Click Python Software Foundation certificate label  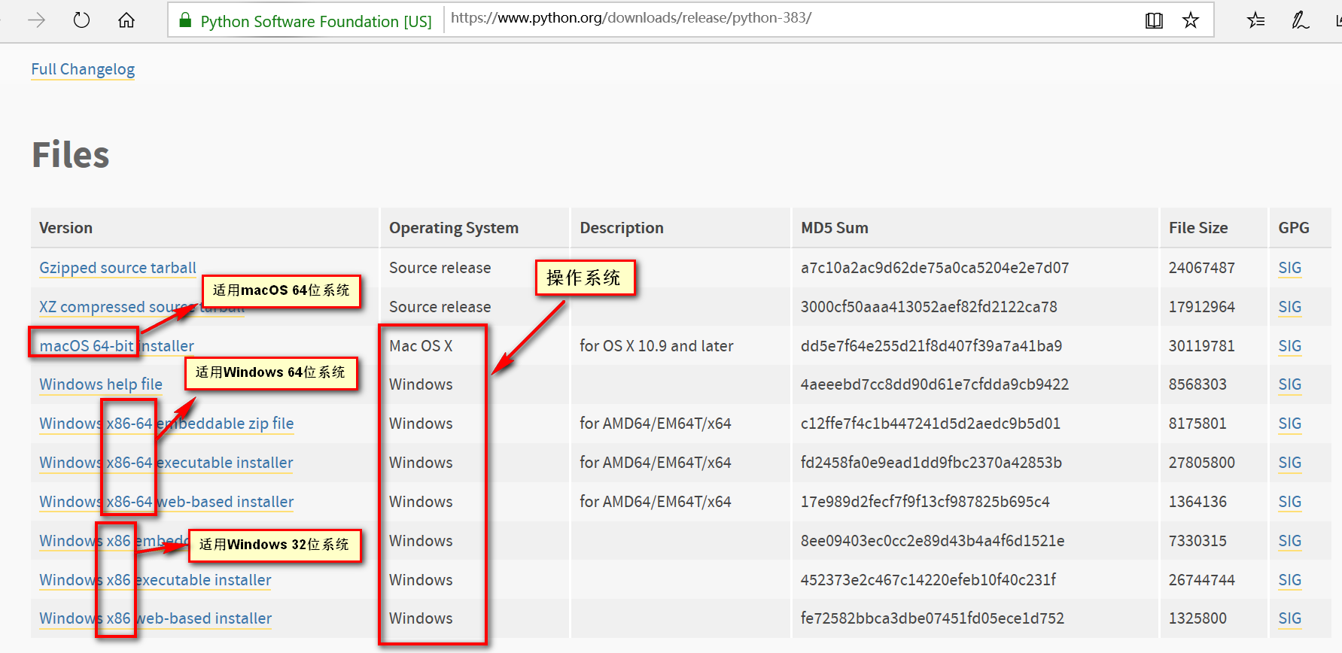[316, 21]
